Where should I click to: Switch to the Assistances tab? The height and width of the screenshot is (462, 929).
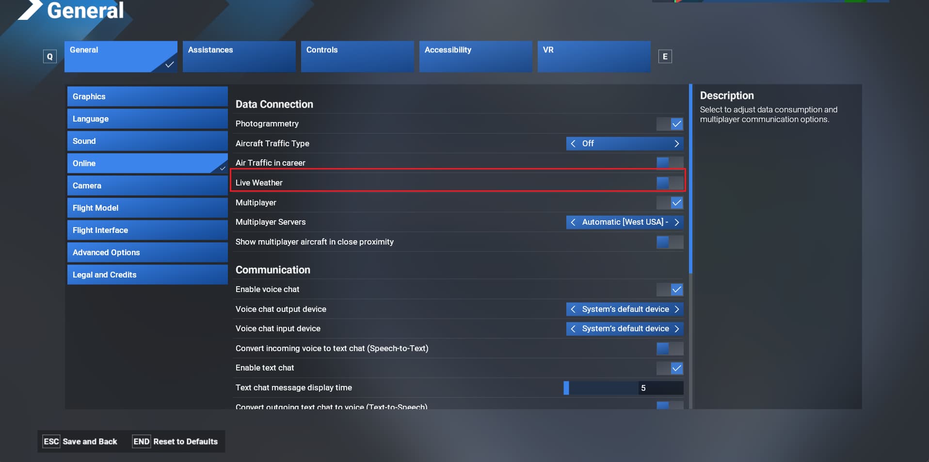(x=239, y=57)
